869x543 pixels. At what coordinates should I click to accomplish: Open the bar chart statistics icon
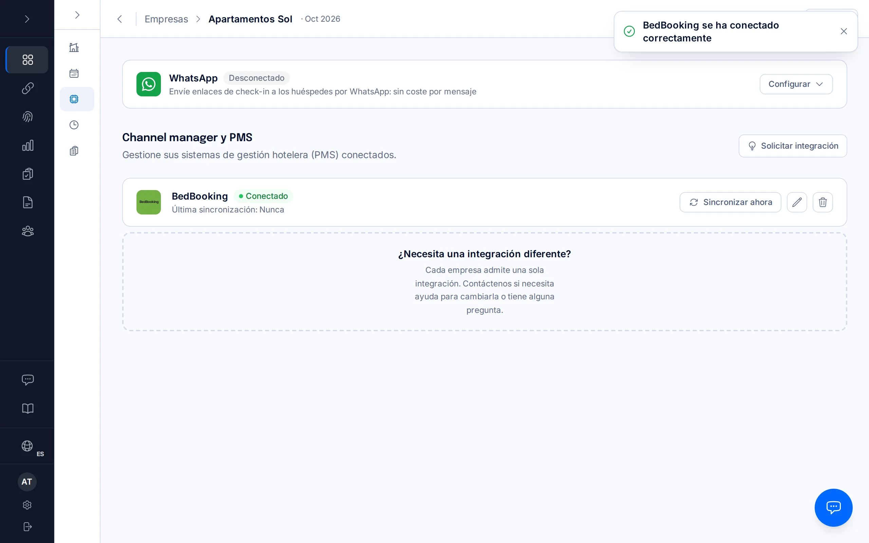pos(27,146)
